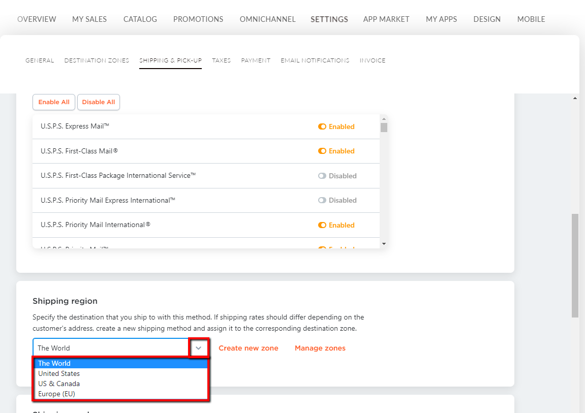Viewport: 585px width, 413px height.
Task: Click the main page scrollbar thumb
Action: tap(575, 265)
